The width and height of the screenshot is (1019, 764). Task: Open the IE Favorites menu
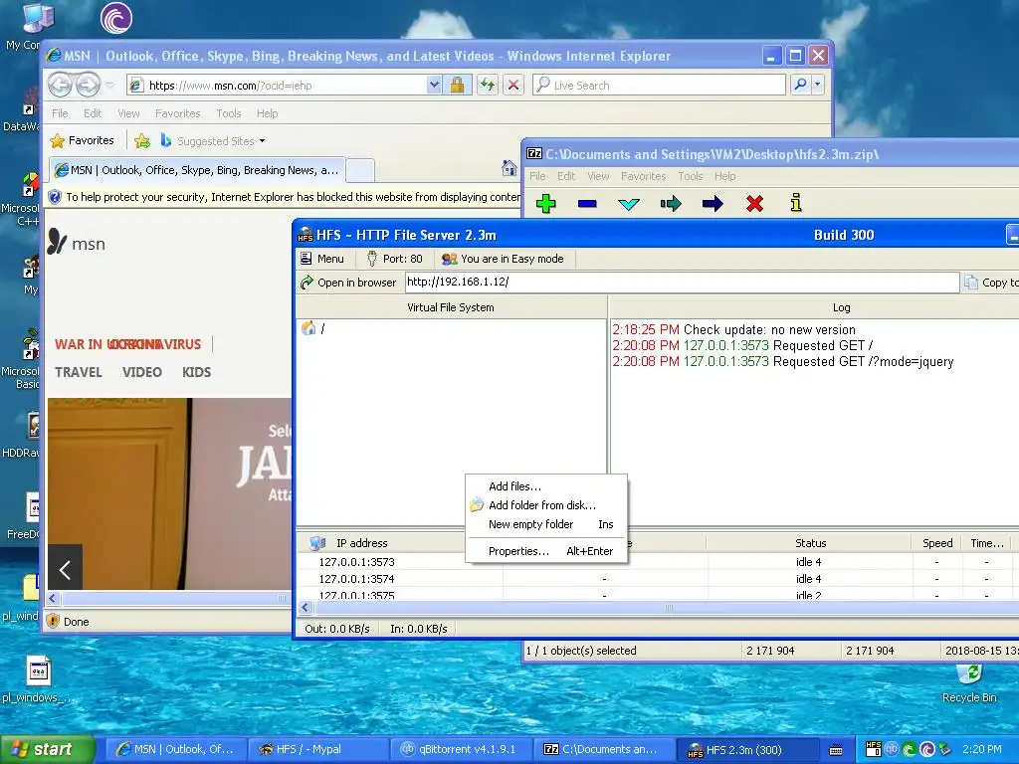click(x=177, y=113)
